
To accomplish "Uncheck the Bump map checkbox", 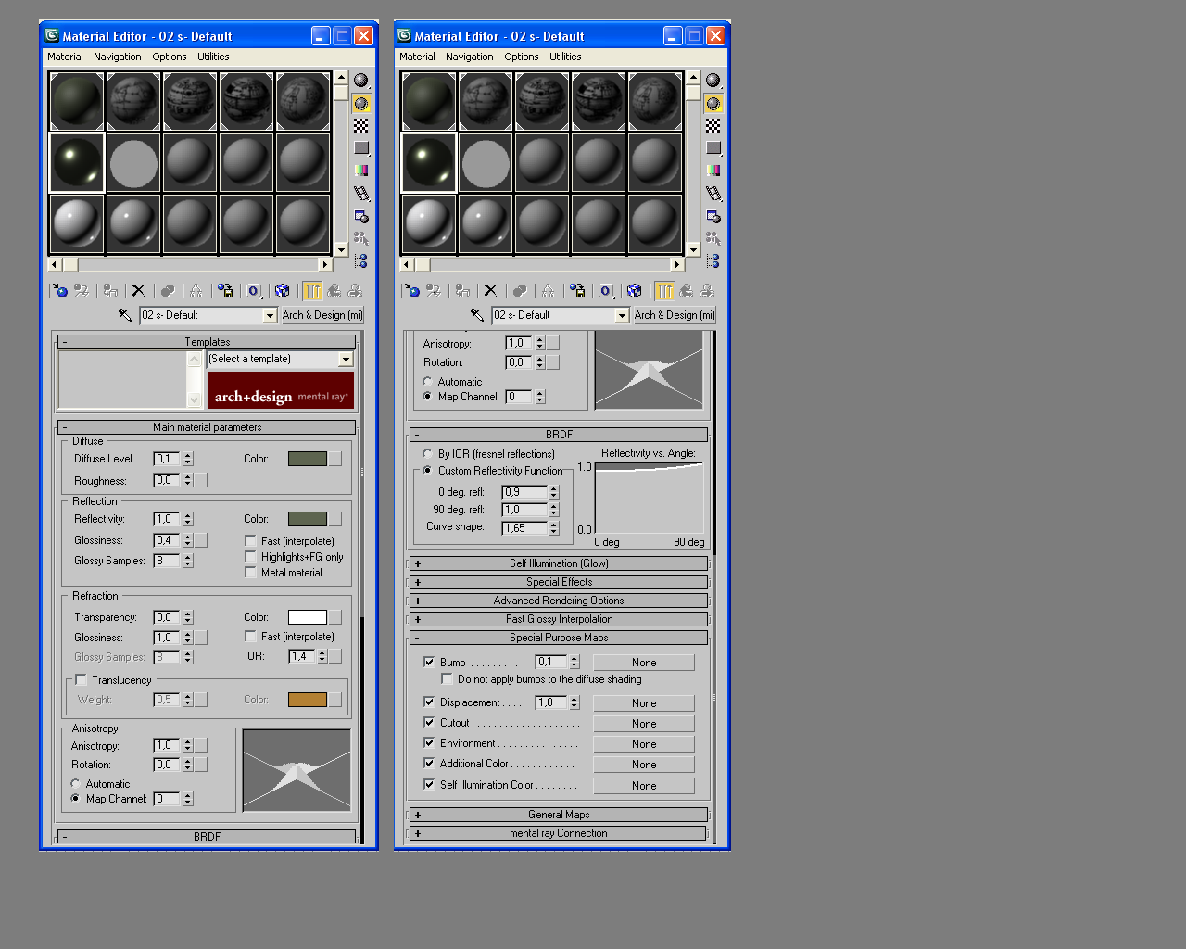I will [429, 662].
